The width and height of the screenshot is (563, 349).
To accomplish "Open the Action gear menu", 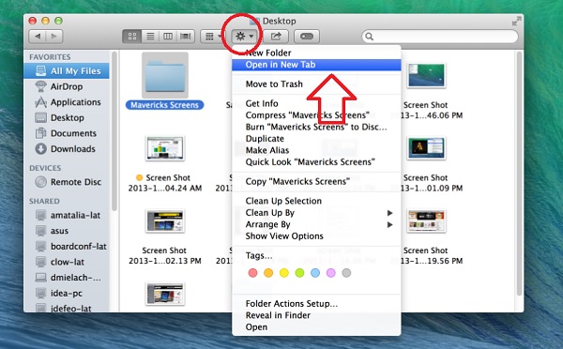I will pyautogui.click(x=245, y=37).
